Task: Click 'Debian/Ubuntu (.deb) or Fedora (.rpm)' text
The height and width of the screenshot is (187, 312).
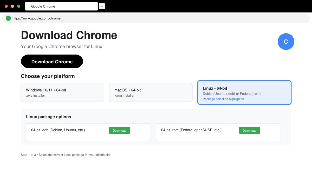Action: point(232,94)
